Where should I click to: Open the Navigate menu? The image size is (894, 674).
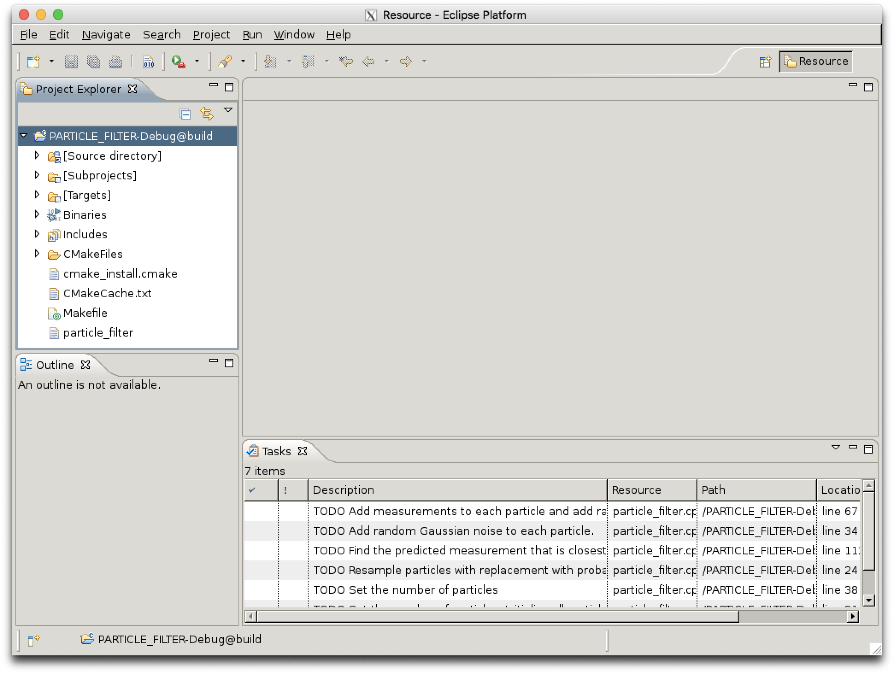click(106, 35)
